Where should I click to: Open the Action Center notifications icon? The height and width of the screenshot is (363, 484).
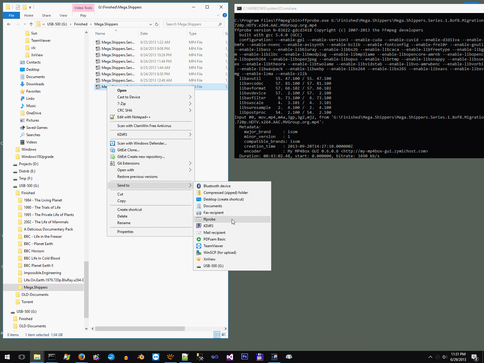tap(475, 357)
